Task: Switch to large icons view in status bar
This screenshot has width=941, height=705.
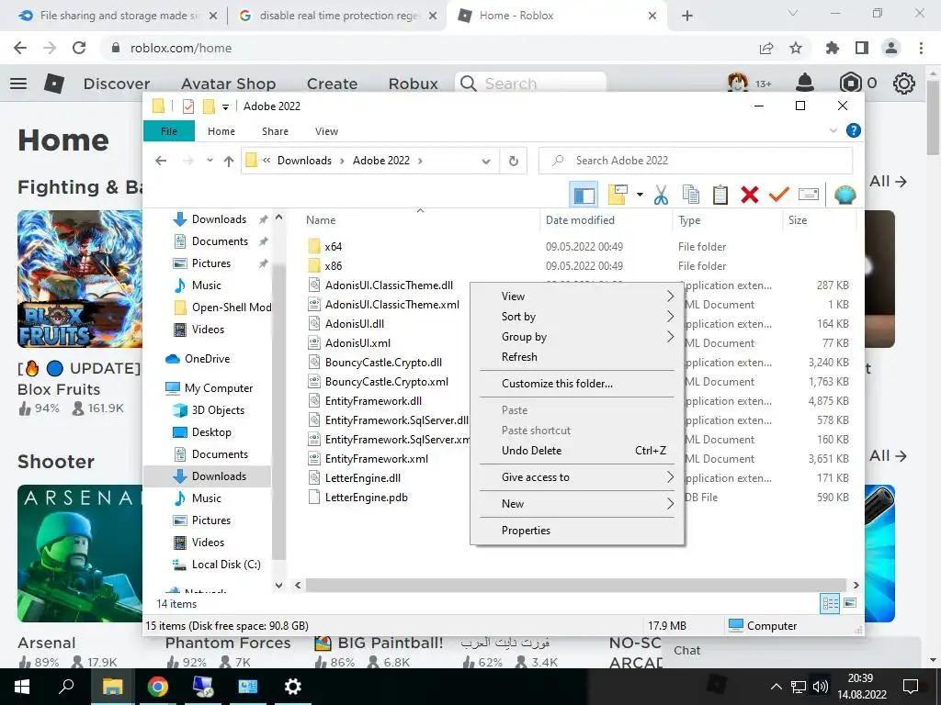Action: click(850, 603)
